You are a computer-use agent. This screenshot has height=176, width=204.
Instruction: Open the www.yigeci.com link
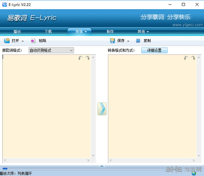pos(188,25)
